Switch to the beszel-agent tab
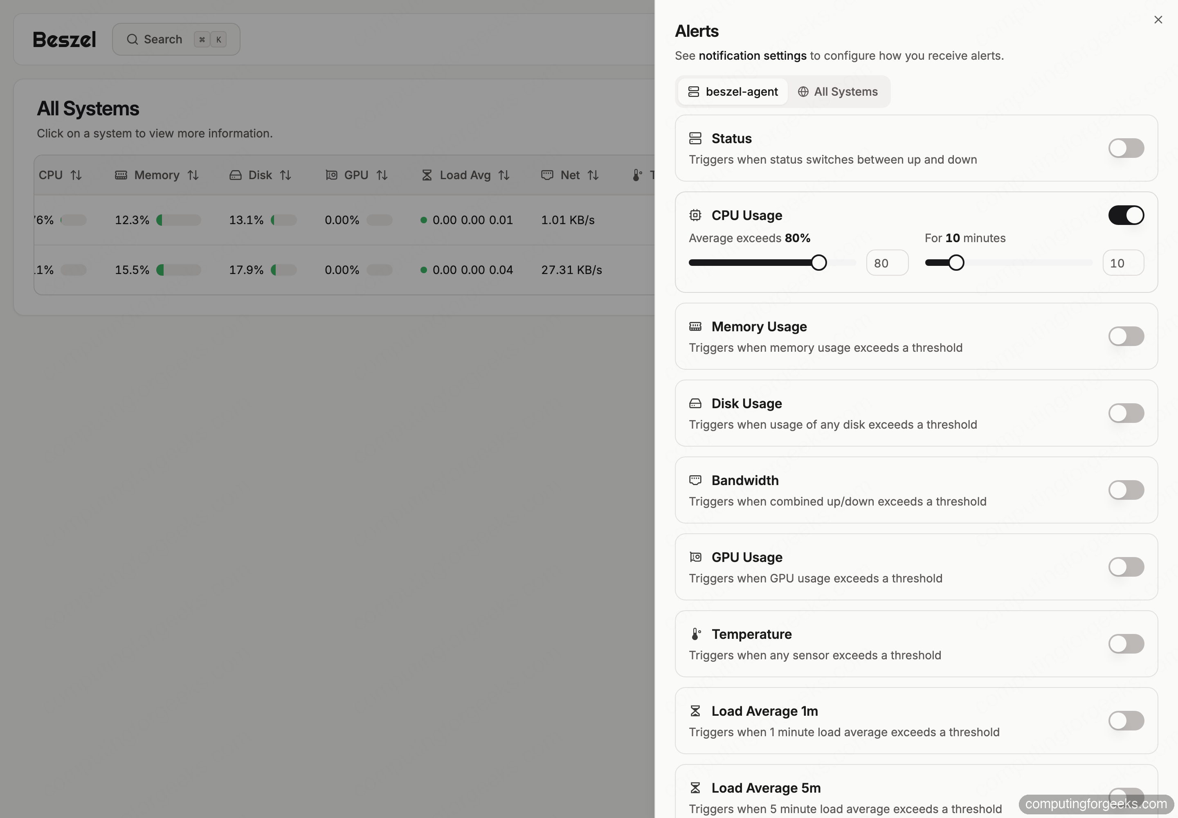This screenshot has width=1178, height=818. point(733,92)
